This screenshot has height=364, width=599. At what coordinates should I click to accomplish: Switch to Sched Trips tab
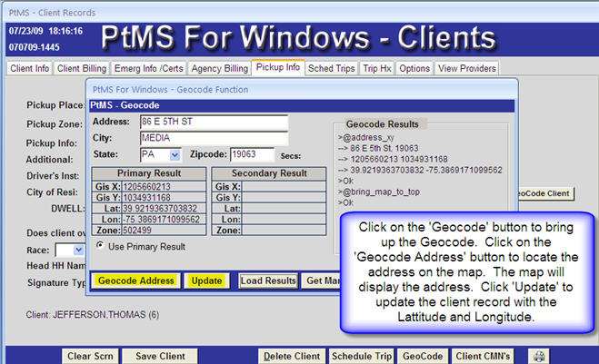pyautogui.click(x=332, y=68)
